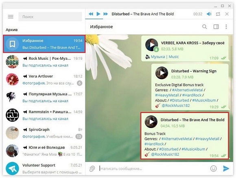Open the Vera Artlover channel
The width and height of the screenshot is (236, 178).
pyautogui.click(x=44, y=80)
